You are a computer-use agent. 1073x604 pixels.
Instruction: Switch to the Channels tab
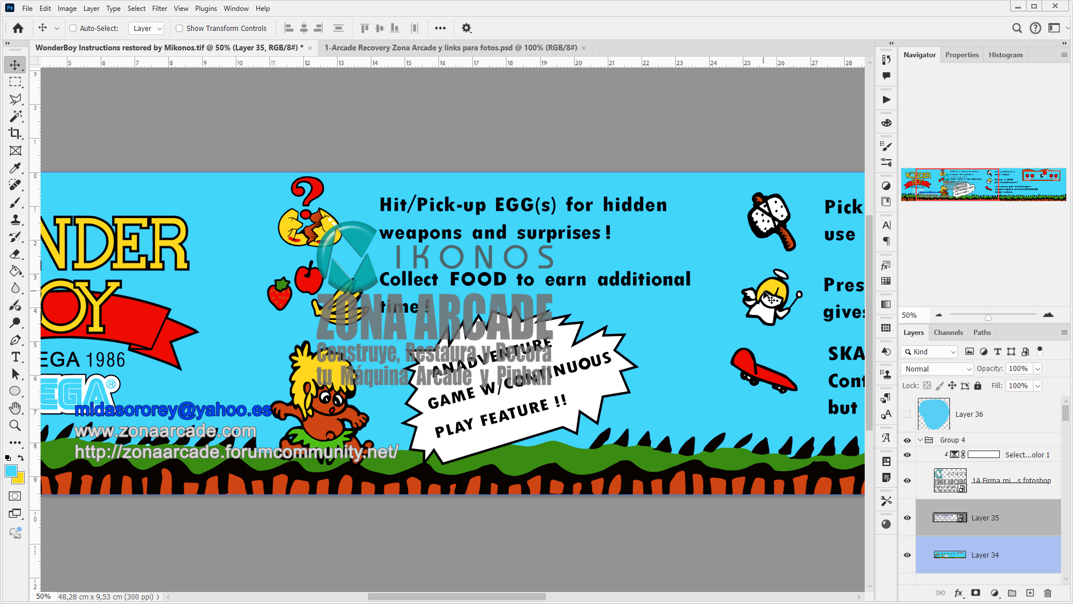[x=948, y=333]
